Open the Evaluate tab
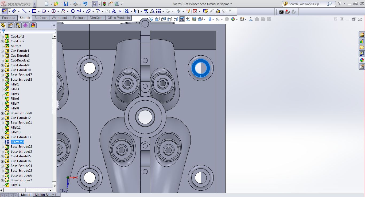Image resolution: width=365 pixels, height=197 pixels. [x=79, y=18]
